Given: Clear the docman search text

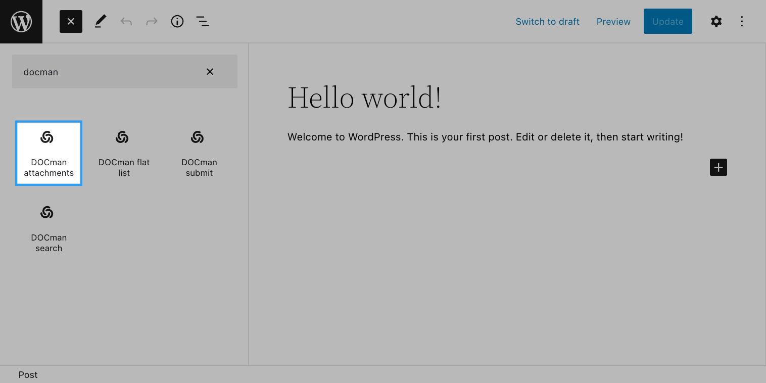Looking at the screenshot, I should coord(210,72).
